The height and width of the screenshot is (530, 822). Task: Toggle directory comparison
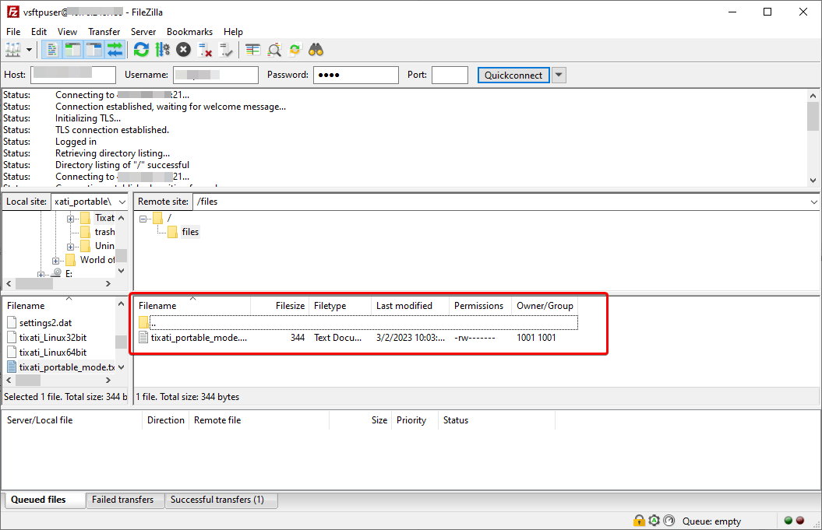tap(273, 50)
